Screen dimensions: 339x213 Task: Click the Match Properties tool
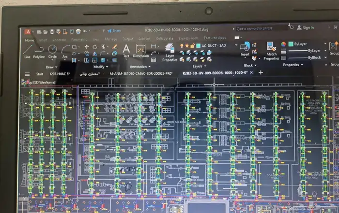tap(271, 50)
